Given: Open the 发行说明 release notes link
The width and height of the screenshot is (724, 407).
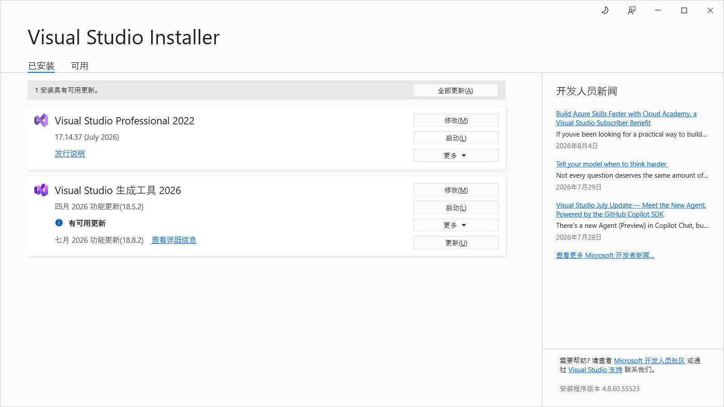Looking at the screenshot, I should pyautogui.click(x=70, y=154).
